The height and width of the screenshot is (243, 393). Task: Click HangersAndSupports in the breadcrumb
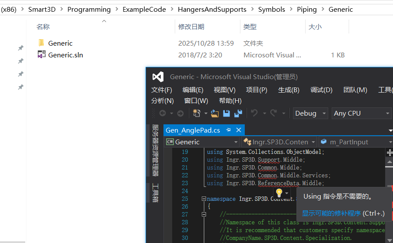coord(212,10)
